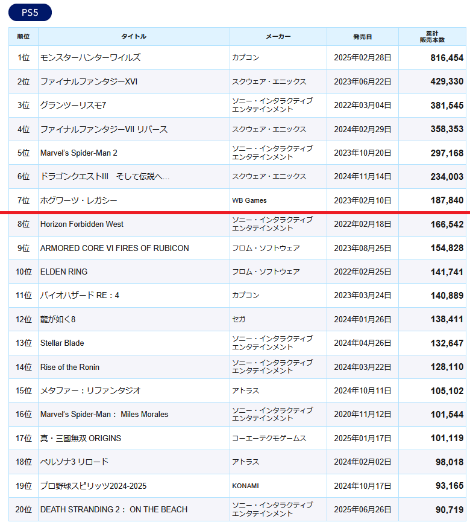Click rank cell 7位
This screenshot has height=525, width=470.
[x=23, y=200]
